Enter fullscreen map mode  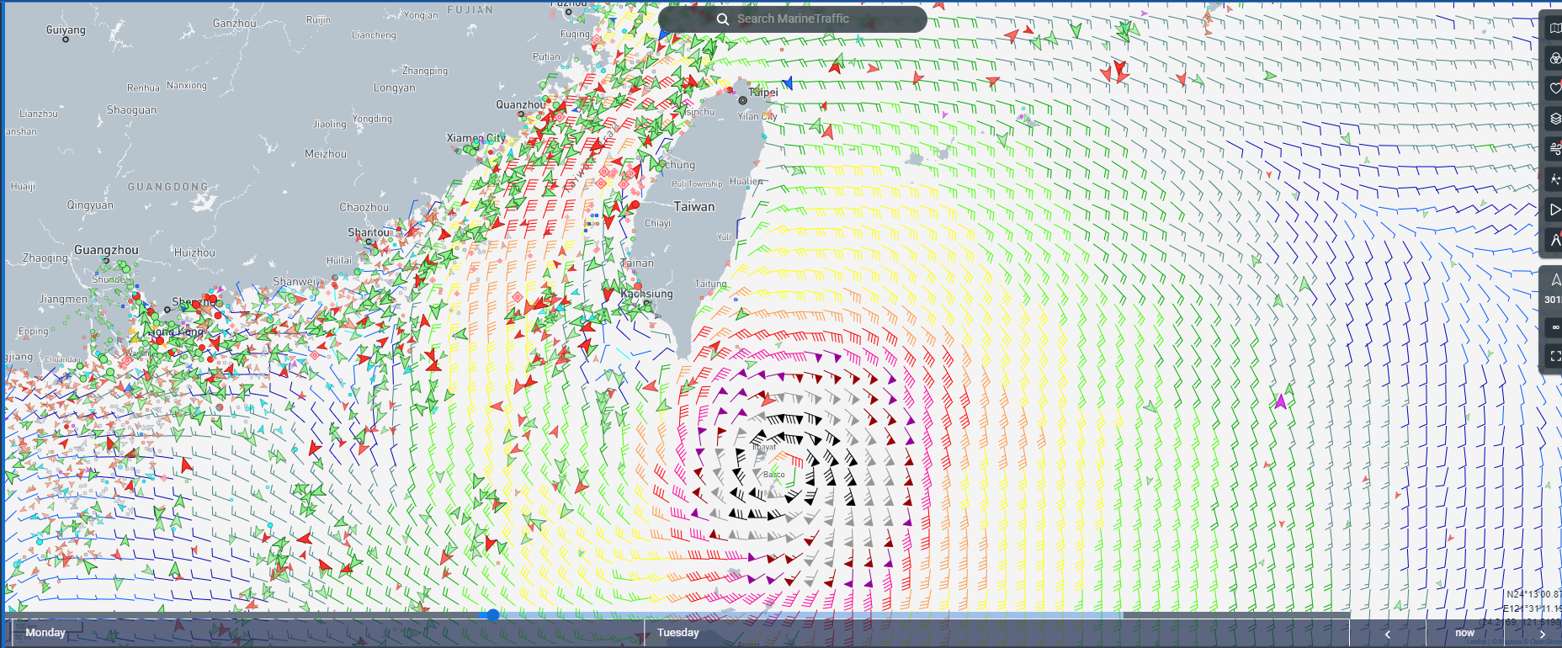tap(1554, 357)
